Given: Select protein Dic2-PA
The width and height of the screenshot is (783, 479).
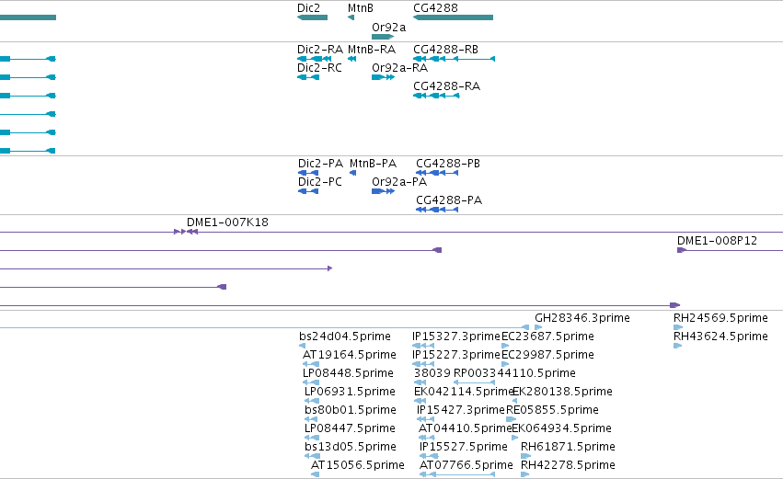Looking at the screenshot, I should click(320, 164).
